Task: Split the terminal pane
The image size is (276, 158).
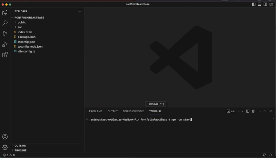Action: pos(248,111)
